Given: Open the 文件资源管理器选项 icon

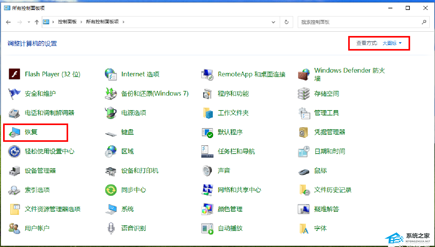Looking at the screenshot, I should [15, 209].
